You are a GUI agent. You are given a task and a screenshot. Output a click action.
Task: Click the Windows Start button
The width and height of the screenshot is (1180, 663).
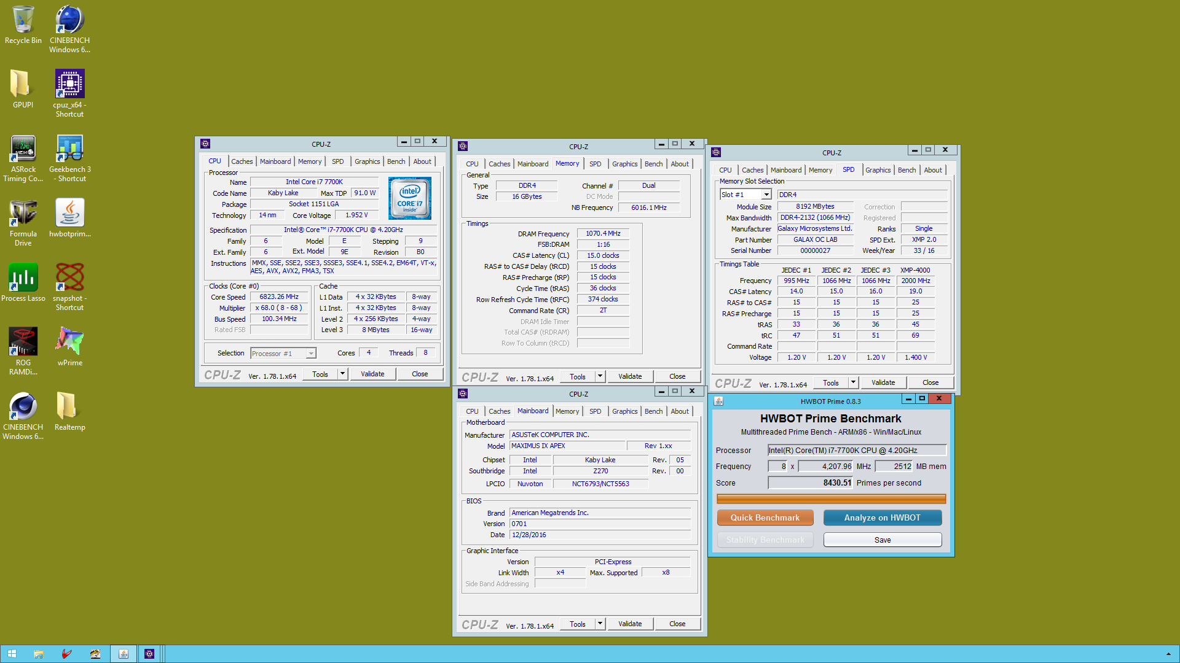pyautogui.click(x=12, y=654)
